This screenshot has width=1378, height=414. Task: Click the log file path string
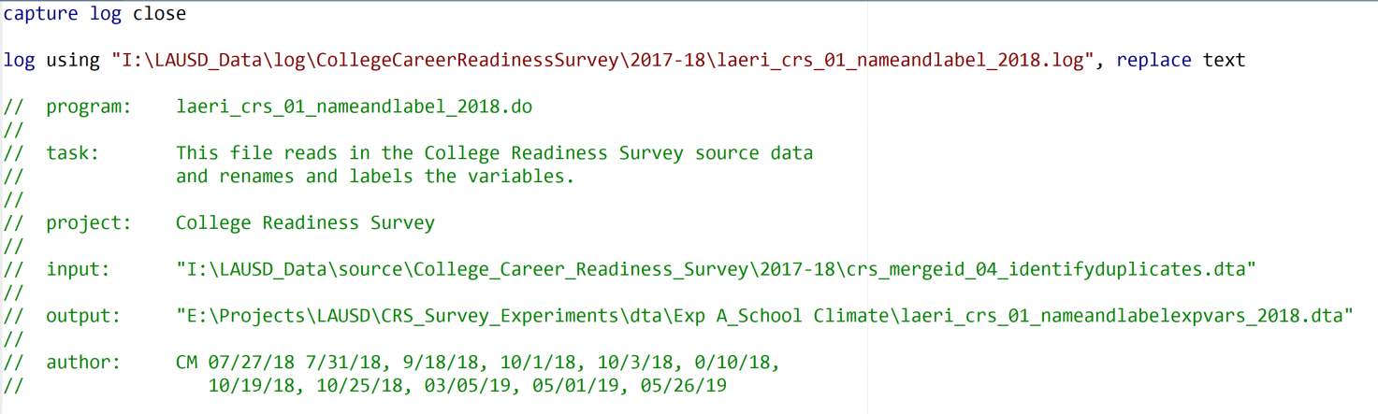(602, 61)
